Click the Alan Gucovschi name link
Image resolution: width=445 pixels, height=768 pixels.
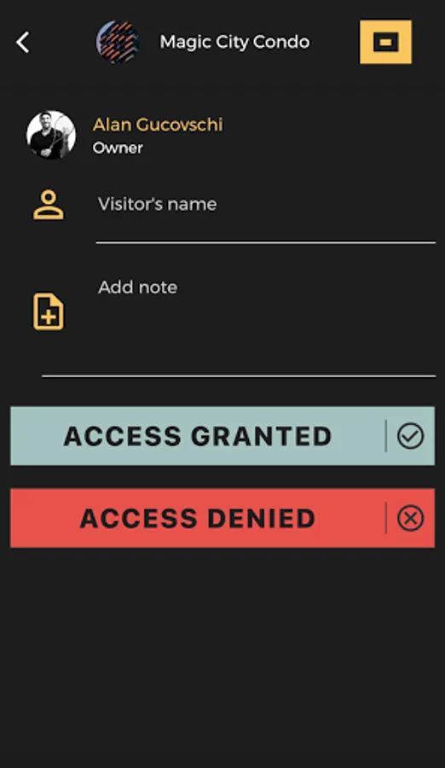[158, 125]
